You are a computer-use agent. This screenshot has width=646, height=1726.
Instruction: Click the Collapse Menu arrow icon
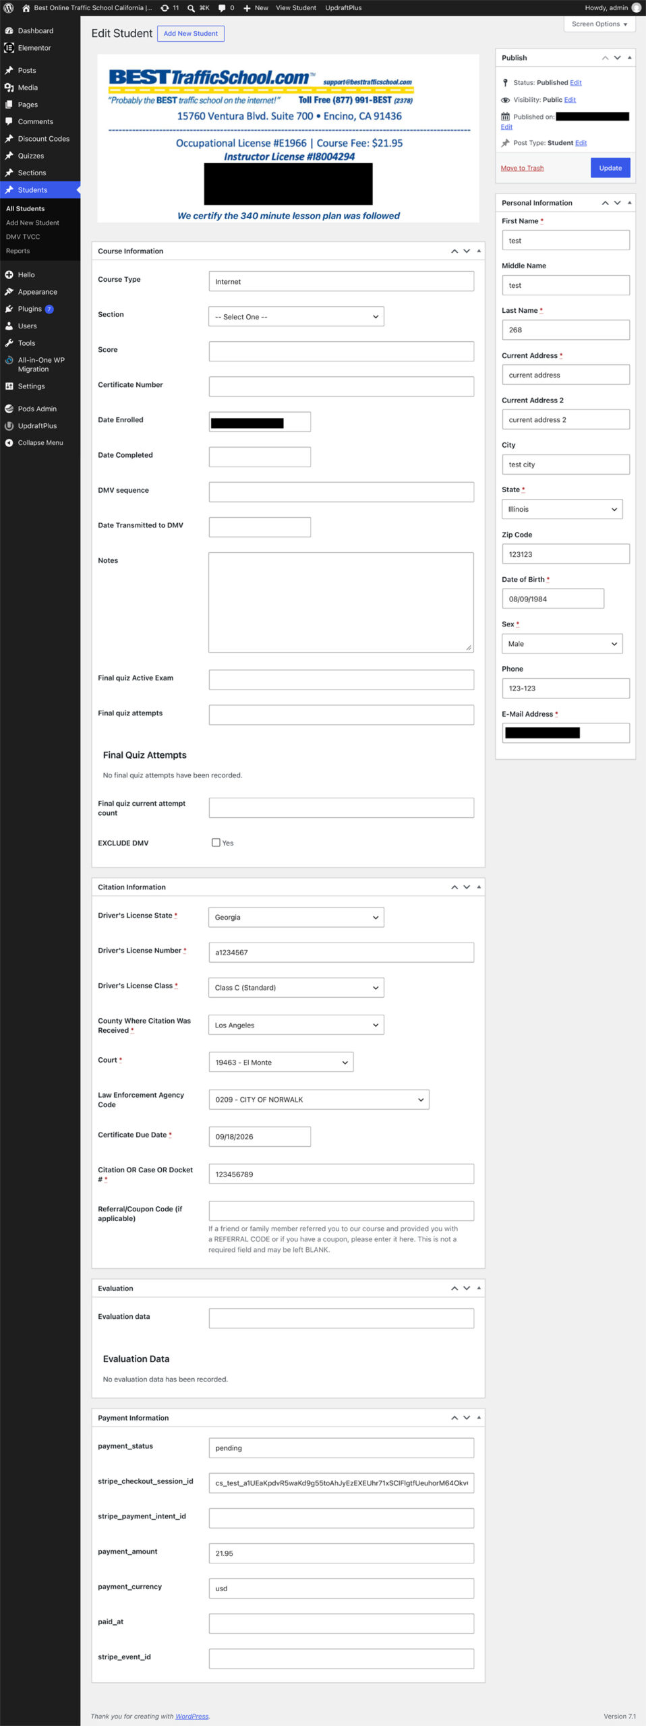[9, 443]
